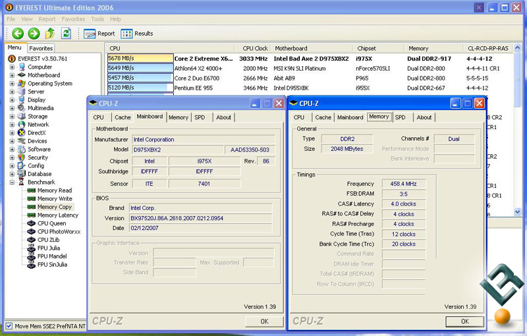Screen dimensions: 527x336
Task: Open the Results toolbar button
Action: point(137,34)
